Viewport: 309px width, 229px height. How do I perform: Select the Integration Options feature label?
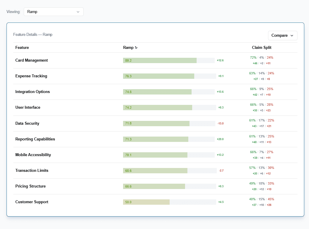(33, 92)
